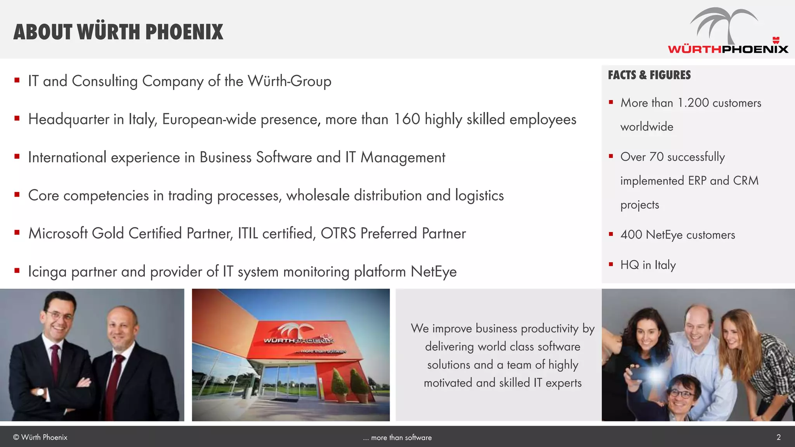Click red bullet beside Microsoft Gold Certified Partner
795x447 pixels.
(x=17, y=232)
